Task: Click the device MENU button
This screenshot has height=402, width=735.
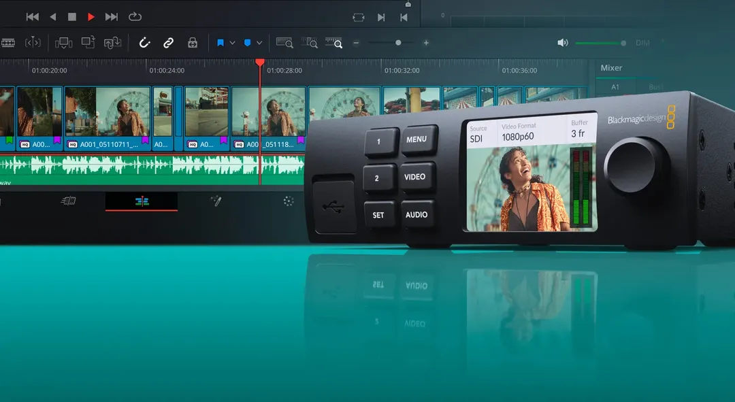Action: (x=419, y=139)
